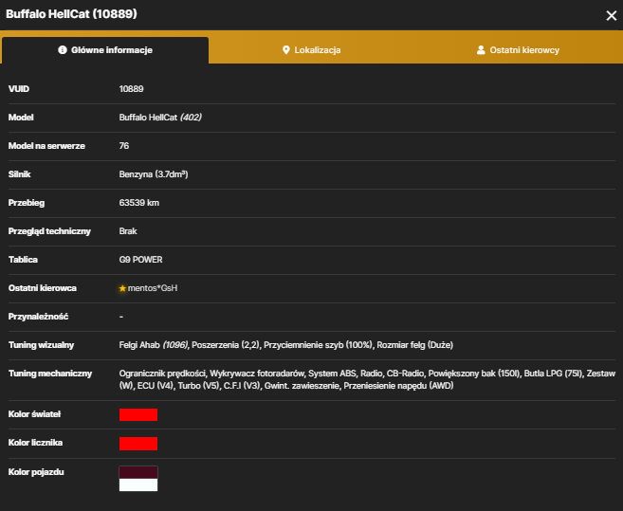Click the G9 POWER plate value
The image size is (623, 511).
click(140, 260)
